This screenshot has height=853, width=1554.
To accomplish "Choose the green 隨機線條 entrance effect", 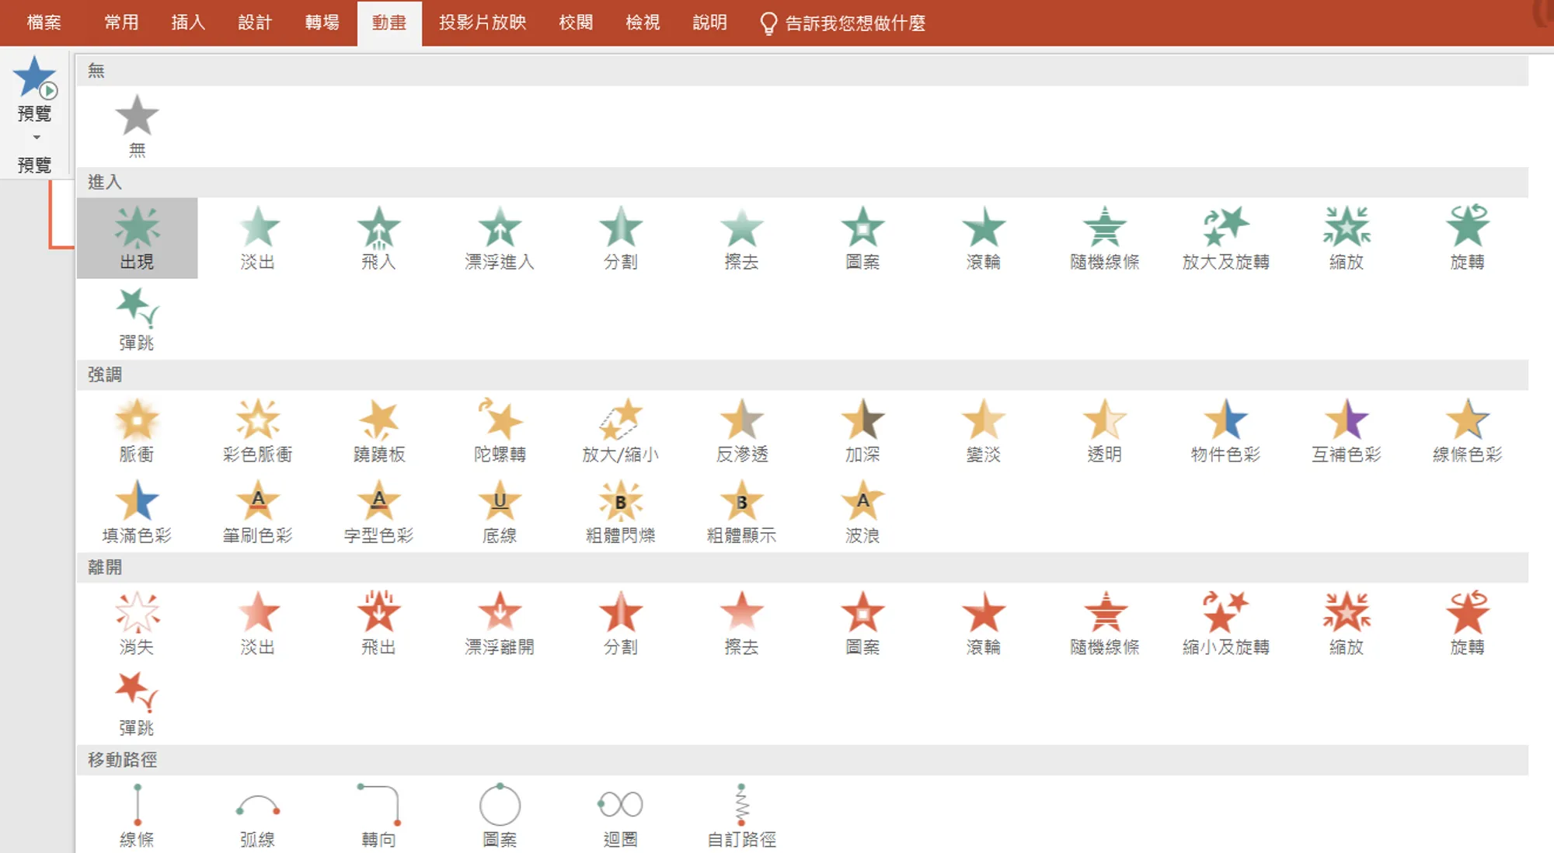I will click(x=1104, y=238).
